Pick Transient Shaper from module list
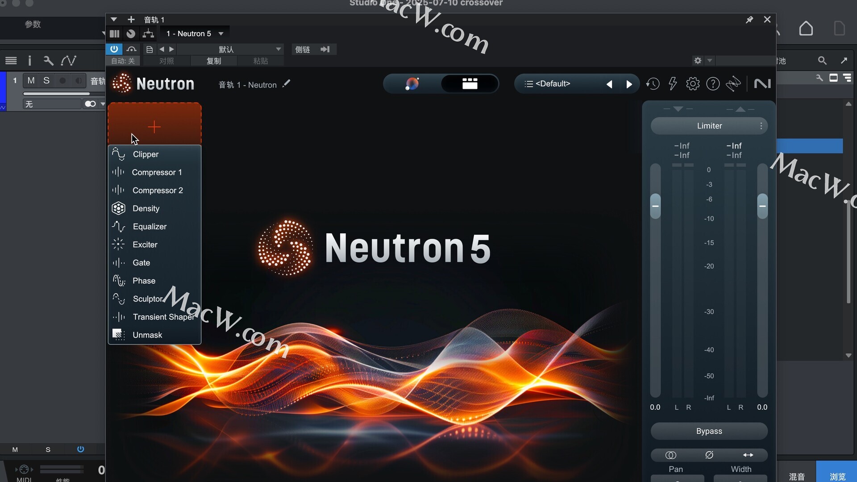Viewport: 857px width, 482px height. 154,317
